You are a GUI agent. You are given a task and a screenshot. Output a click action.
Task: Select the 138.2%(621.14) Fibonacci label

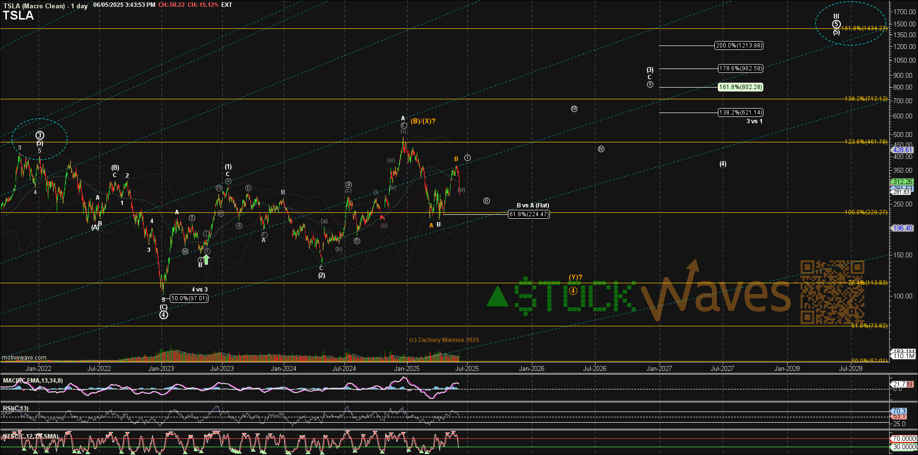click(x=740, y=113)
